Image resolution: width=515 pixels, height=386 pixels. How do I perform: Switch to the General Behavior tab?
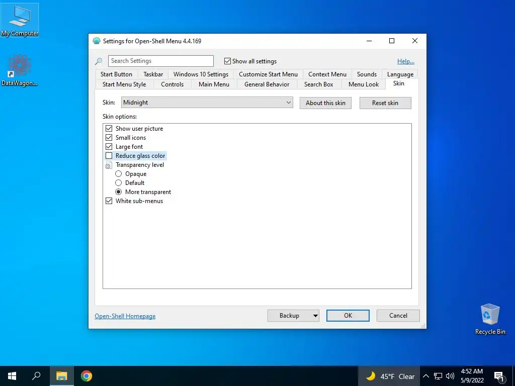pyautogui.click(x=267, y=84)
